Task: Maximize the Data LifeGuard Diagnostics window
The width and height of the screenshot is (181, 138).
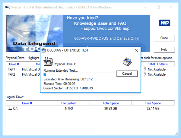Action: point(158,7)
